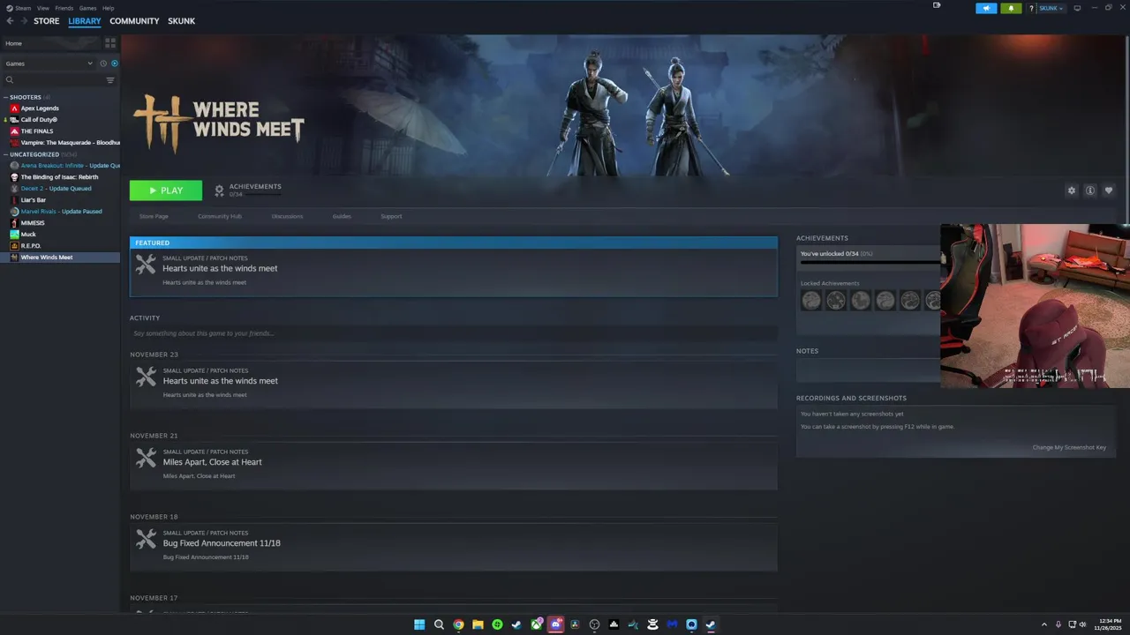This screenshot has height=635, width=1130.
Task: Open the Friends menu
Action: tap(64, 8)
